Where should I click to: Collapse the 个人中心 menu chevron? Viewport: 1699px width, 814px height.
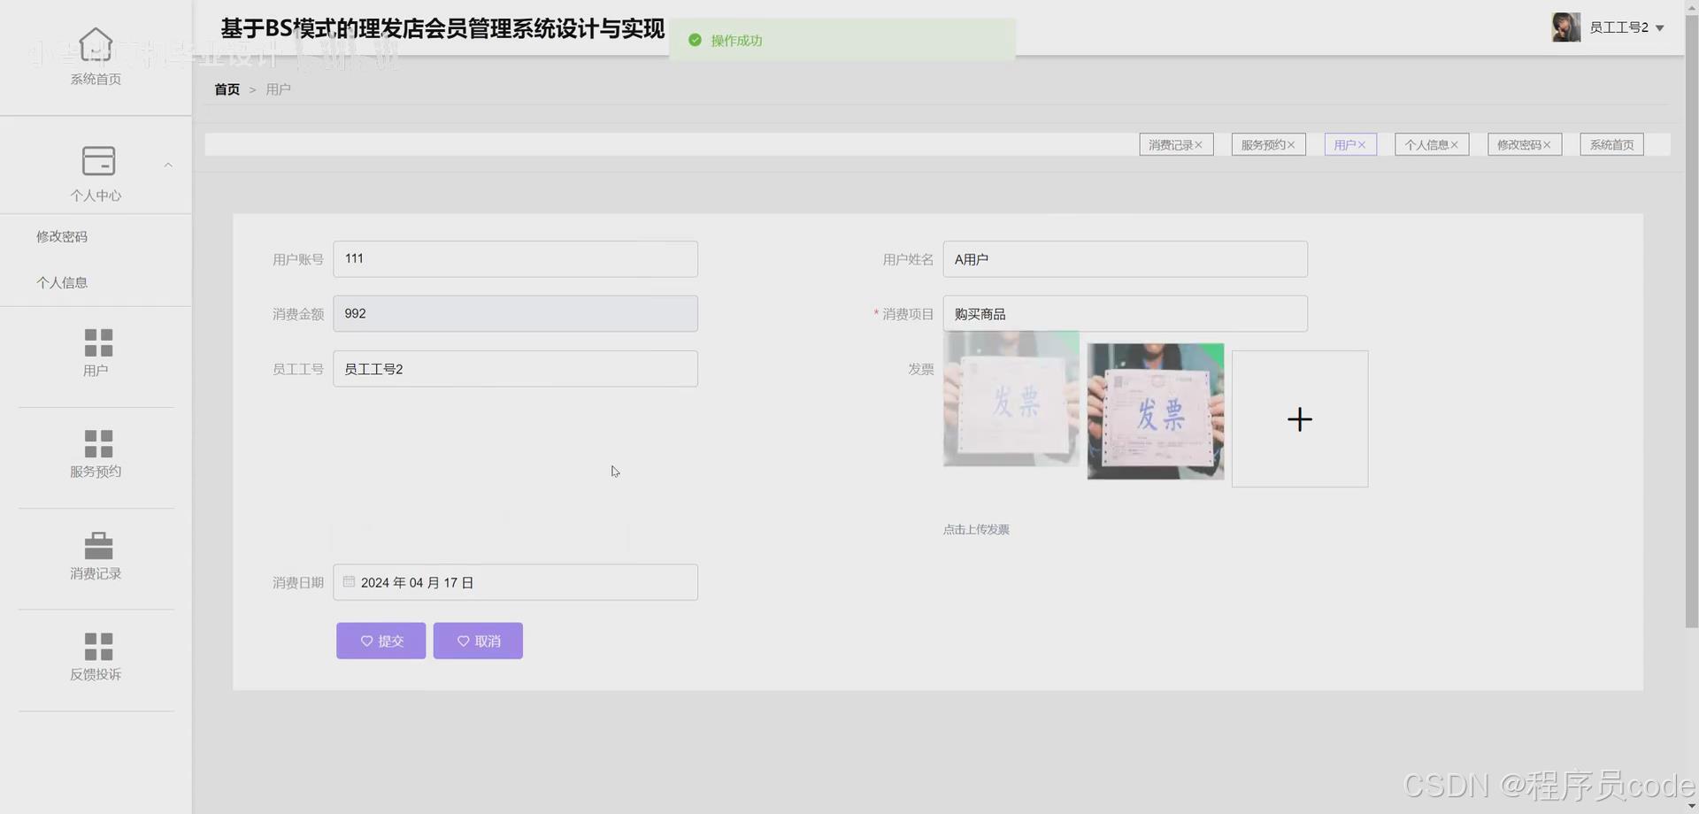168,165
